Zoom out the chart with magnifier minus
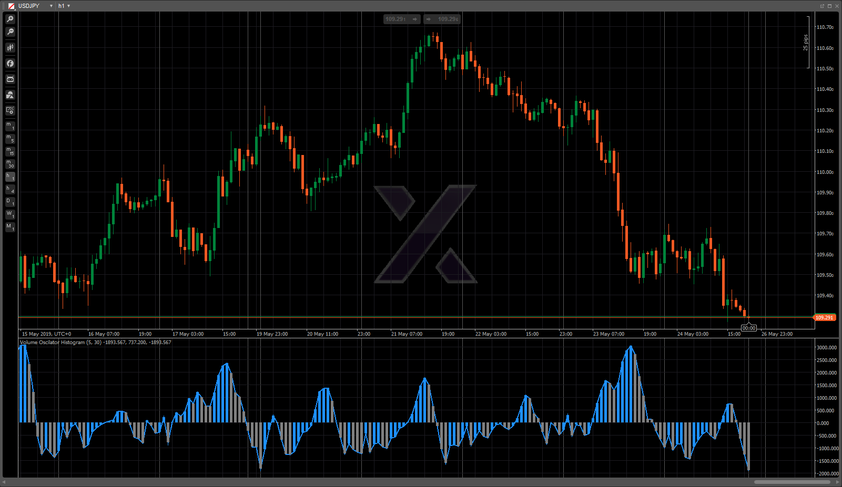The height and width of the screenshot is (487, 842). (10, 32)
